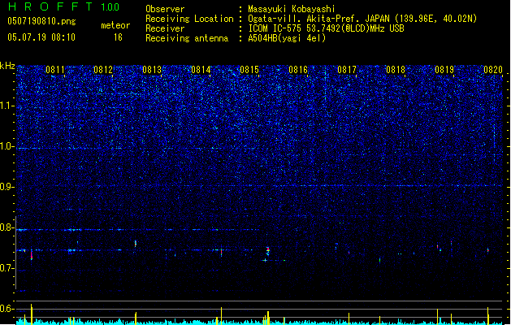Select antenna value A504HB(yagi 4el)
This screenshot has width=511, height=325.
coord(287,38)
